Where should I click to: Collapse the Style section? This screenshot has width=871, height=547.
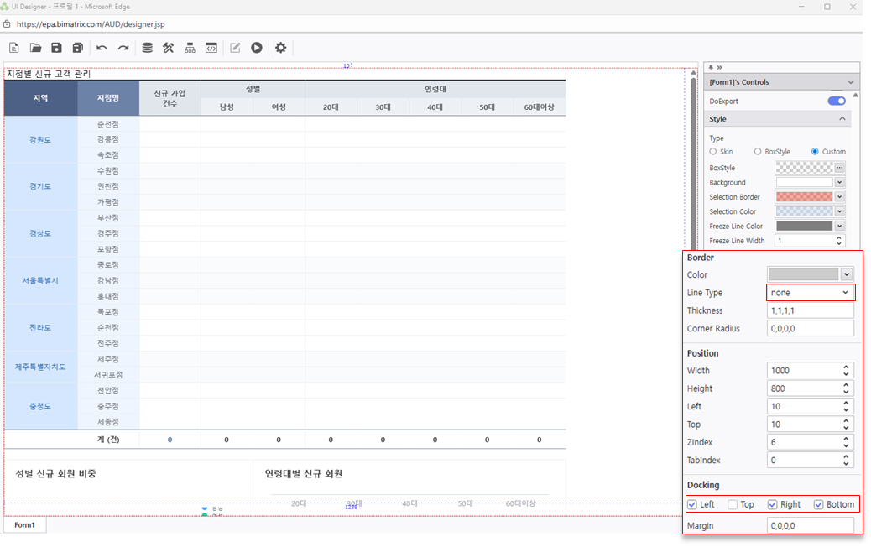point(842,119)
